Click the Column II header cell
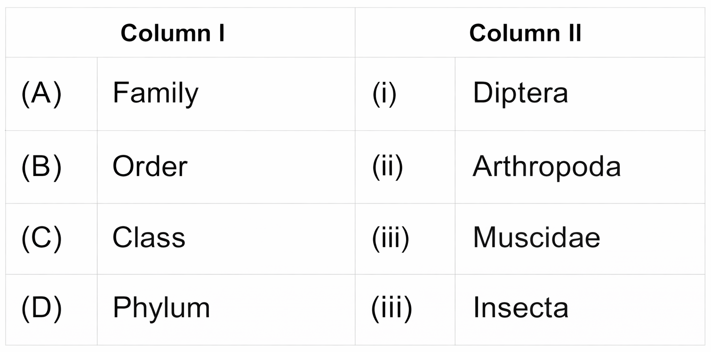 pyautogui.click(x=525, y=33)
